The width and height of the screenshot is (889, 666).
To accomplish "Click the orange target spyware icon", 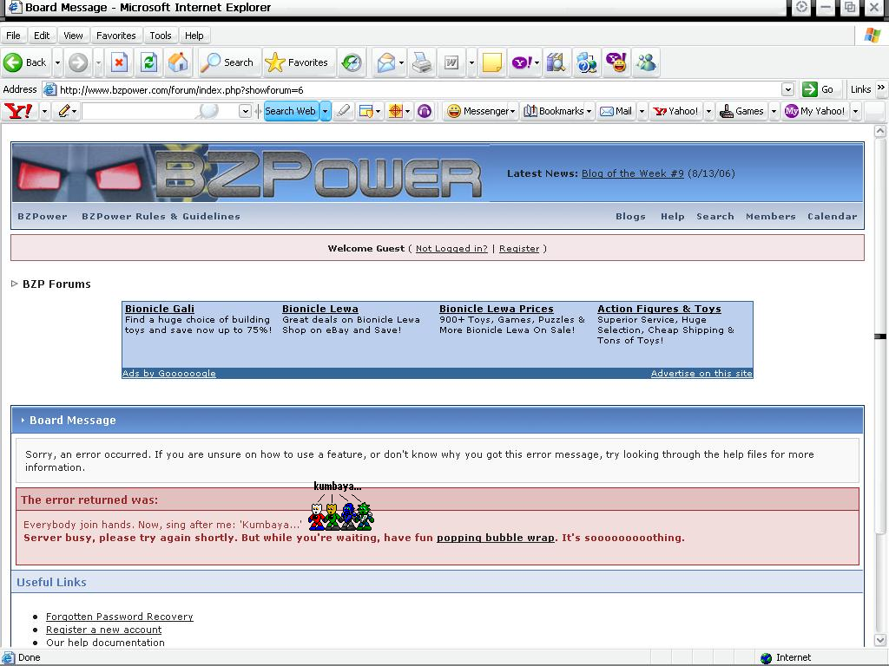I will tap(395, 111).
